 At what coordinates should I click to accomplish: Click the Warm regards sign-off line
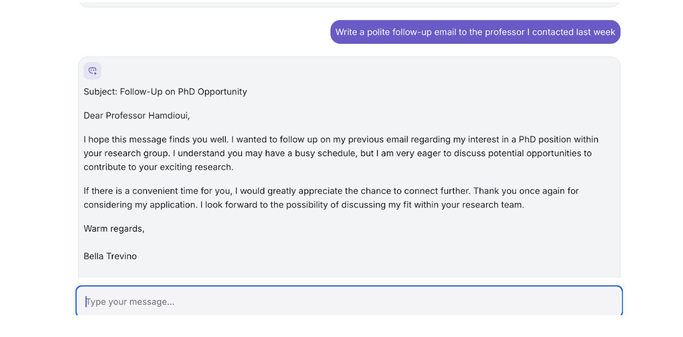click(114, 228)
